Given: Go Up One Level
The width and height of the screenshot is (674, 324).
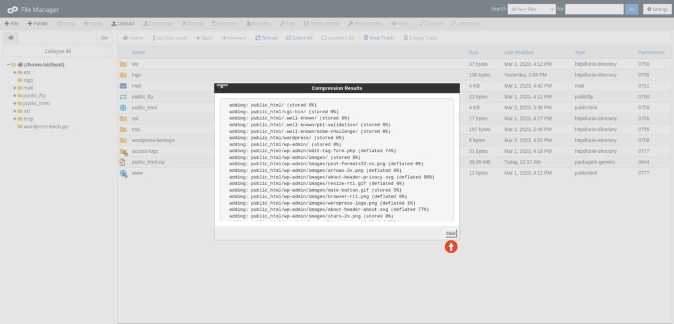Looking at the screenshot, I should (x=169, y=38).
